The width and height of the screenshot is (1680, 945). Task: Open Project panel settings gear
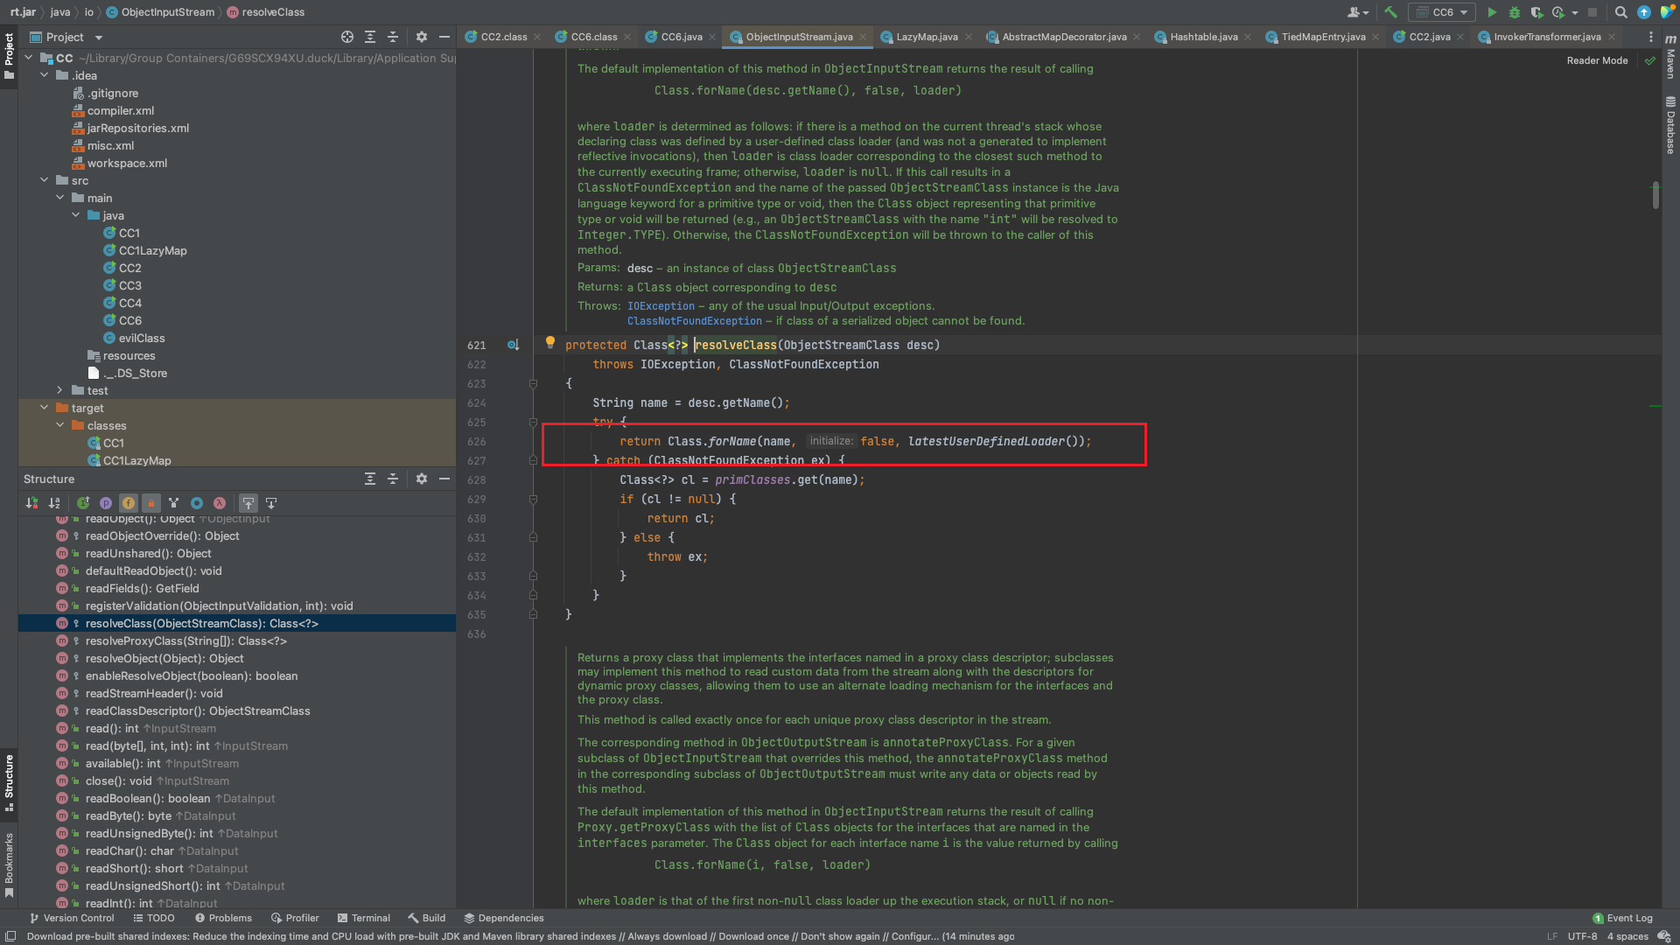(x=422, y=37)
